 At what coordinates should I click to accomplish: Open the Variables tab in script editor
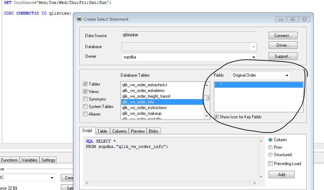pyautogui.click(x=29, y=160)
